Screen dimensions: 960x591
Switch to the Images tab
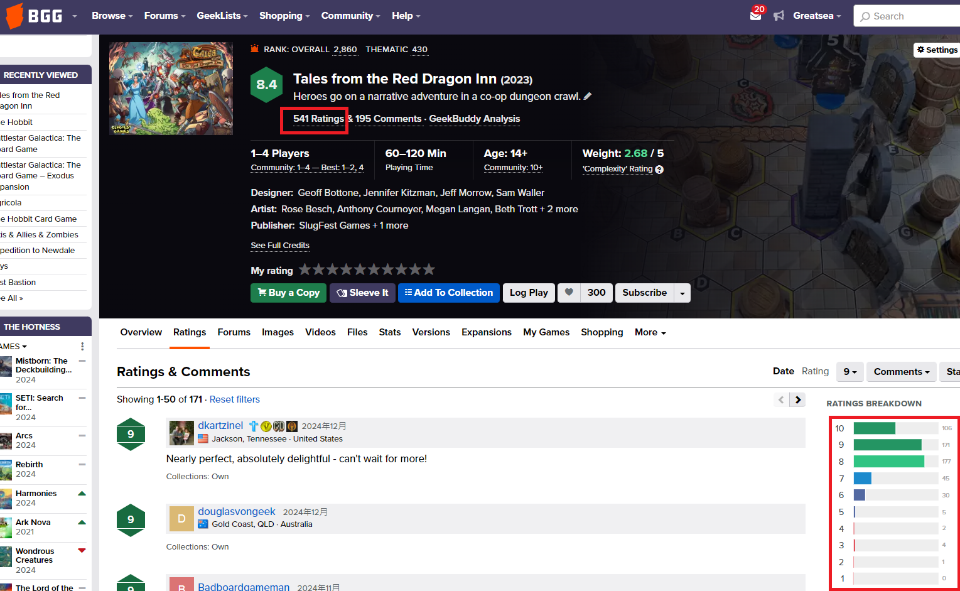[278, 332]
